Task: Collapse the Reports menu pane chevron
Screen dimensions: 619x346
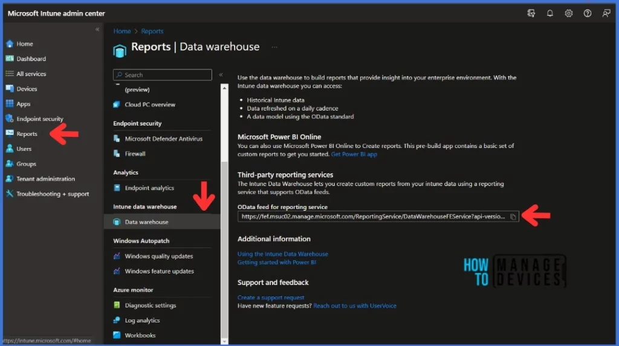Action: coord(221,74)
